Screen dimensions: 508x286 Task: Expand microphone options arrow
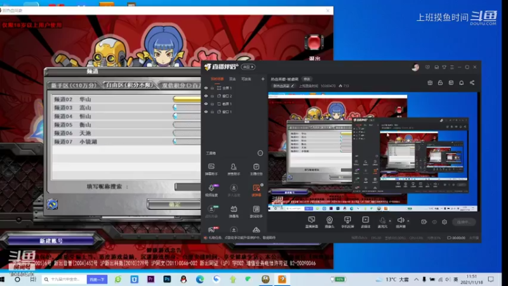pyautogui.click(x=390, y=221)
